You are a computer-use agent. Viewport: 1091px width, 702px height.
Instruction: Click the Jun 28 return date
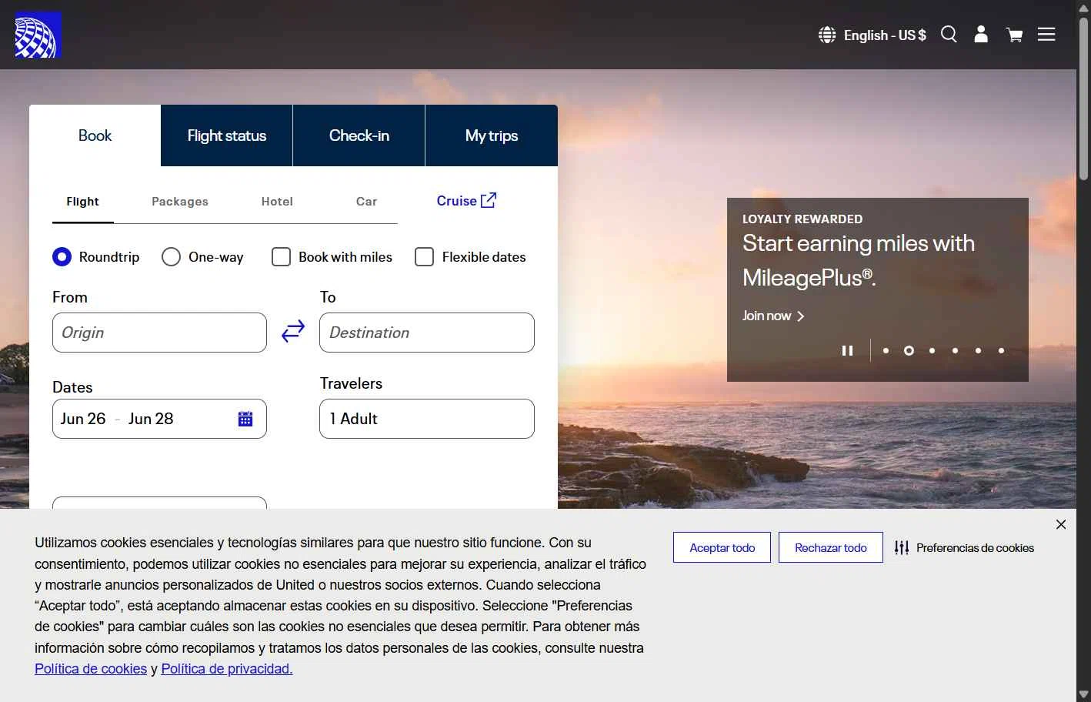tap(151, 419)
